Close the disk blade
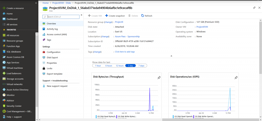 [259, 8]
